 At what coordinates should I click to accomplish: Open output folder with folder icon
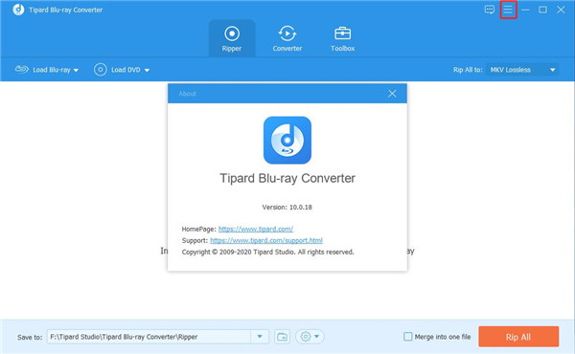(x=282, y=337)
